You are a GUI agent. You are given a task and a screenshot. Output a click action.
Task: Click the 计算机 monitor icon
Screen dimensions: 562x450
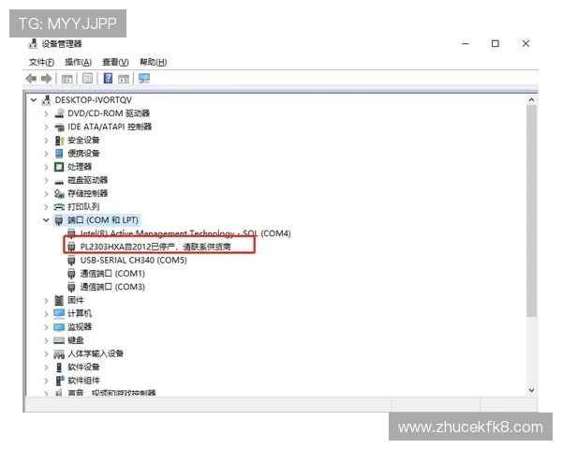[59, 314]
